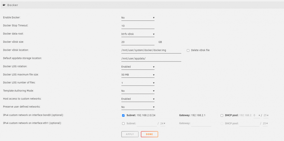The width and height of the screenshot is (284, 141).
Task: Check the eth1 Subnet checkbox
Action: pos(123,123)
